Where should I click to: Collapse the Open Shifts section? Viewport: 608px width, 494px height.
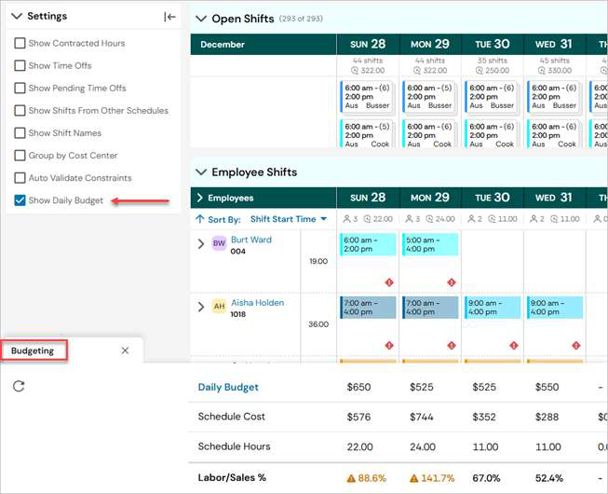click(x=201, y=19)
